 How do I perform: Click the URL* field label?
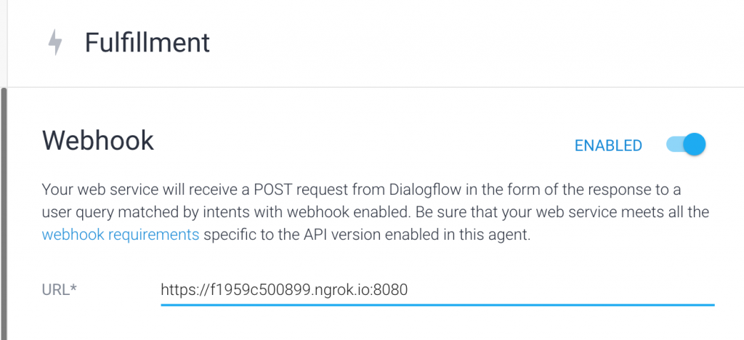60,289
